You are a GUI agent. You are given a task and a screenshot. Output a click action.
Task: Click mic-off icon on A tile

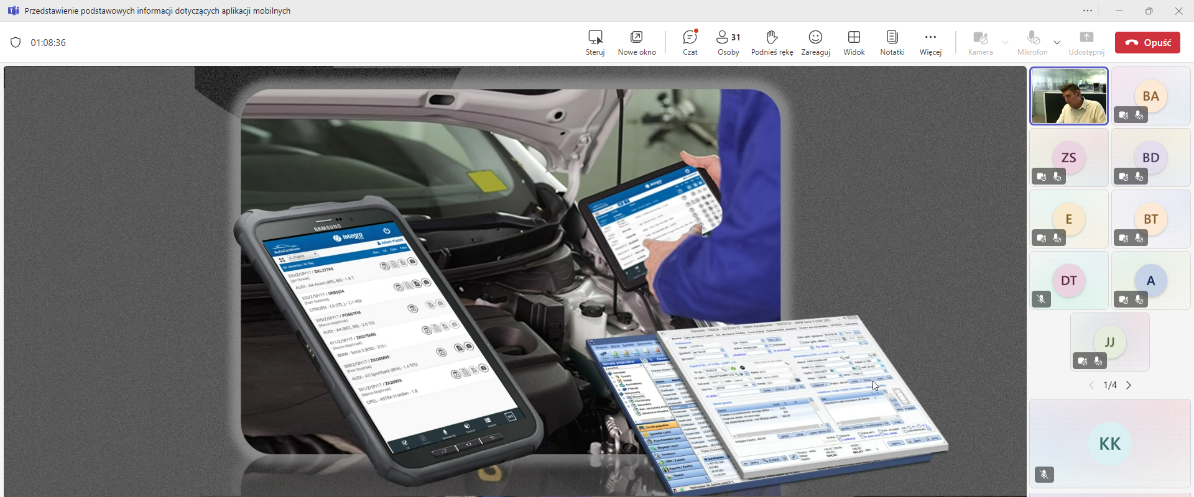click(1139, 299)
